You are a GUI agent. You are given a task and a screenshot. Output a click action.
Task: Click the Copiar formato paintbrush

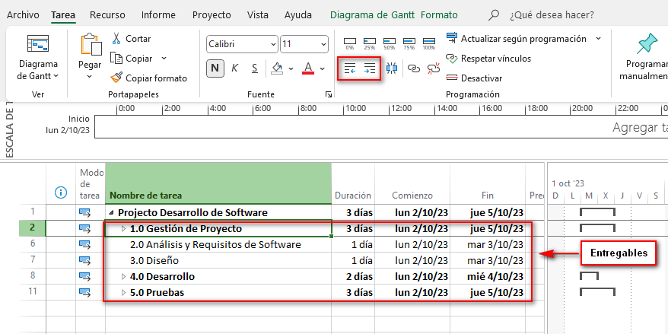click(148, 78)
